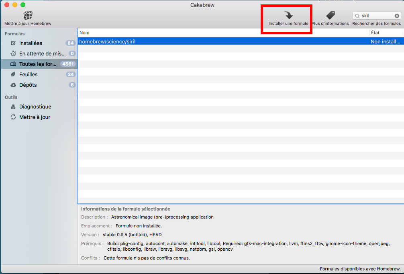Select homebrew/science/siril formula row
This screenshot has width=404, height=274.
[223, 41]
